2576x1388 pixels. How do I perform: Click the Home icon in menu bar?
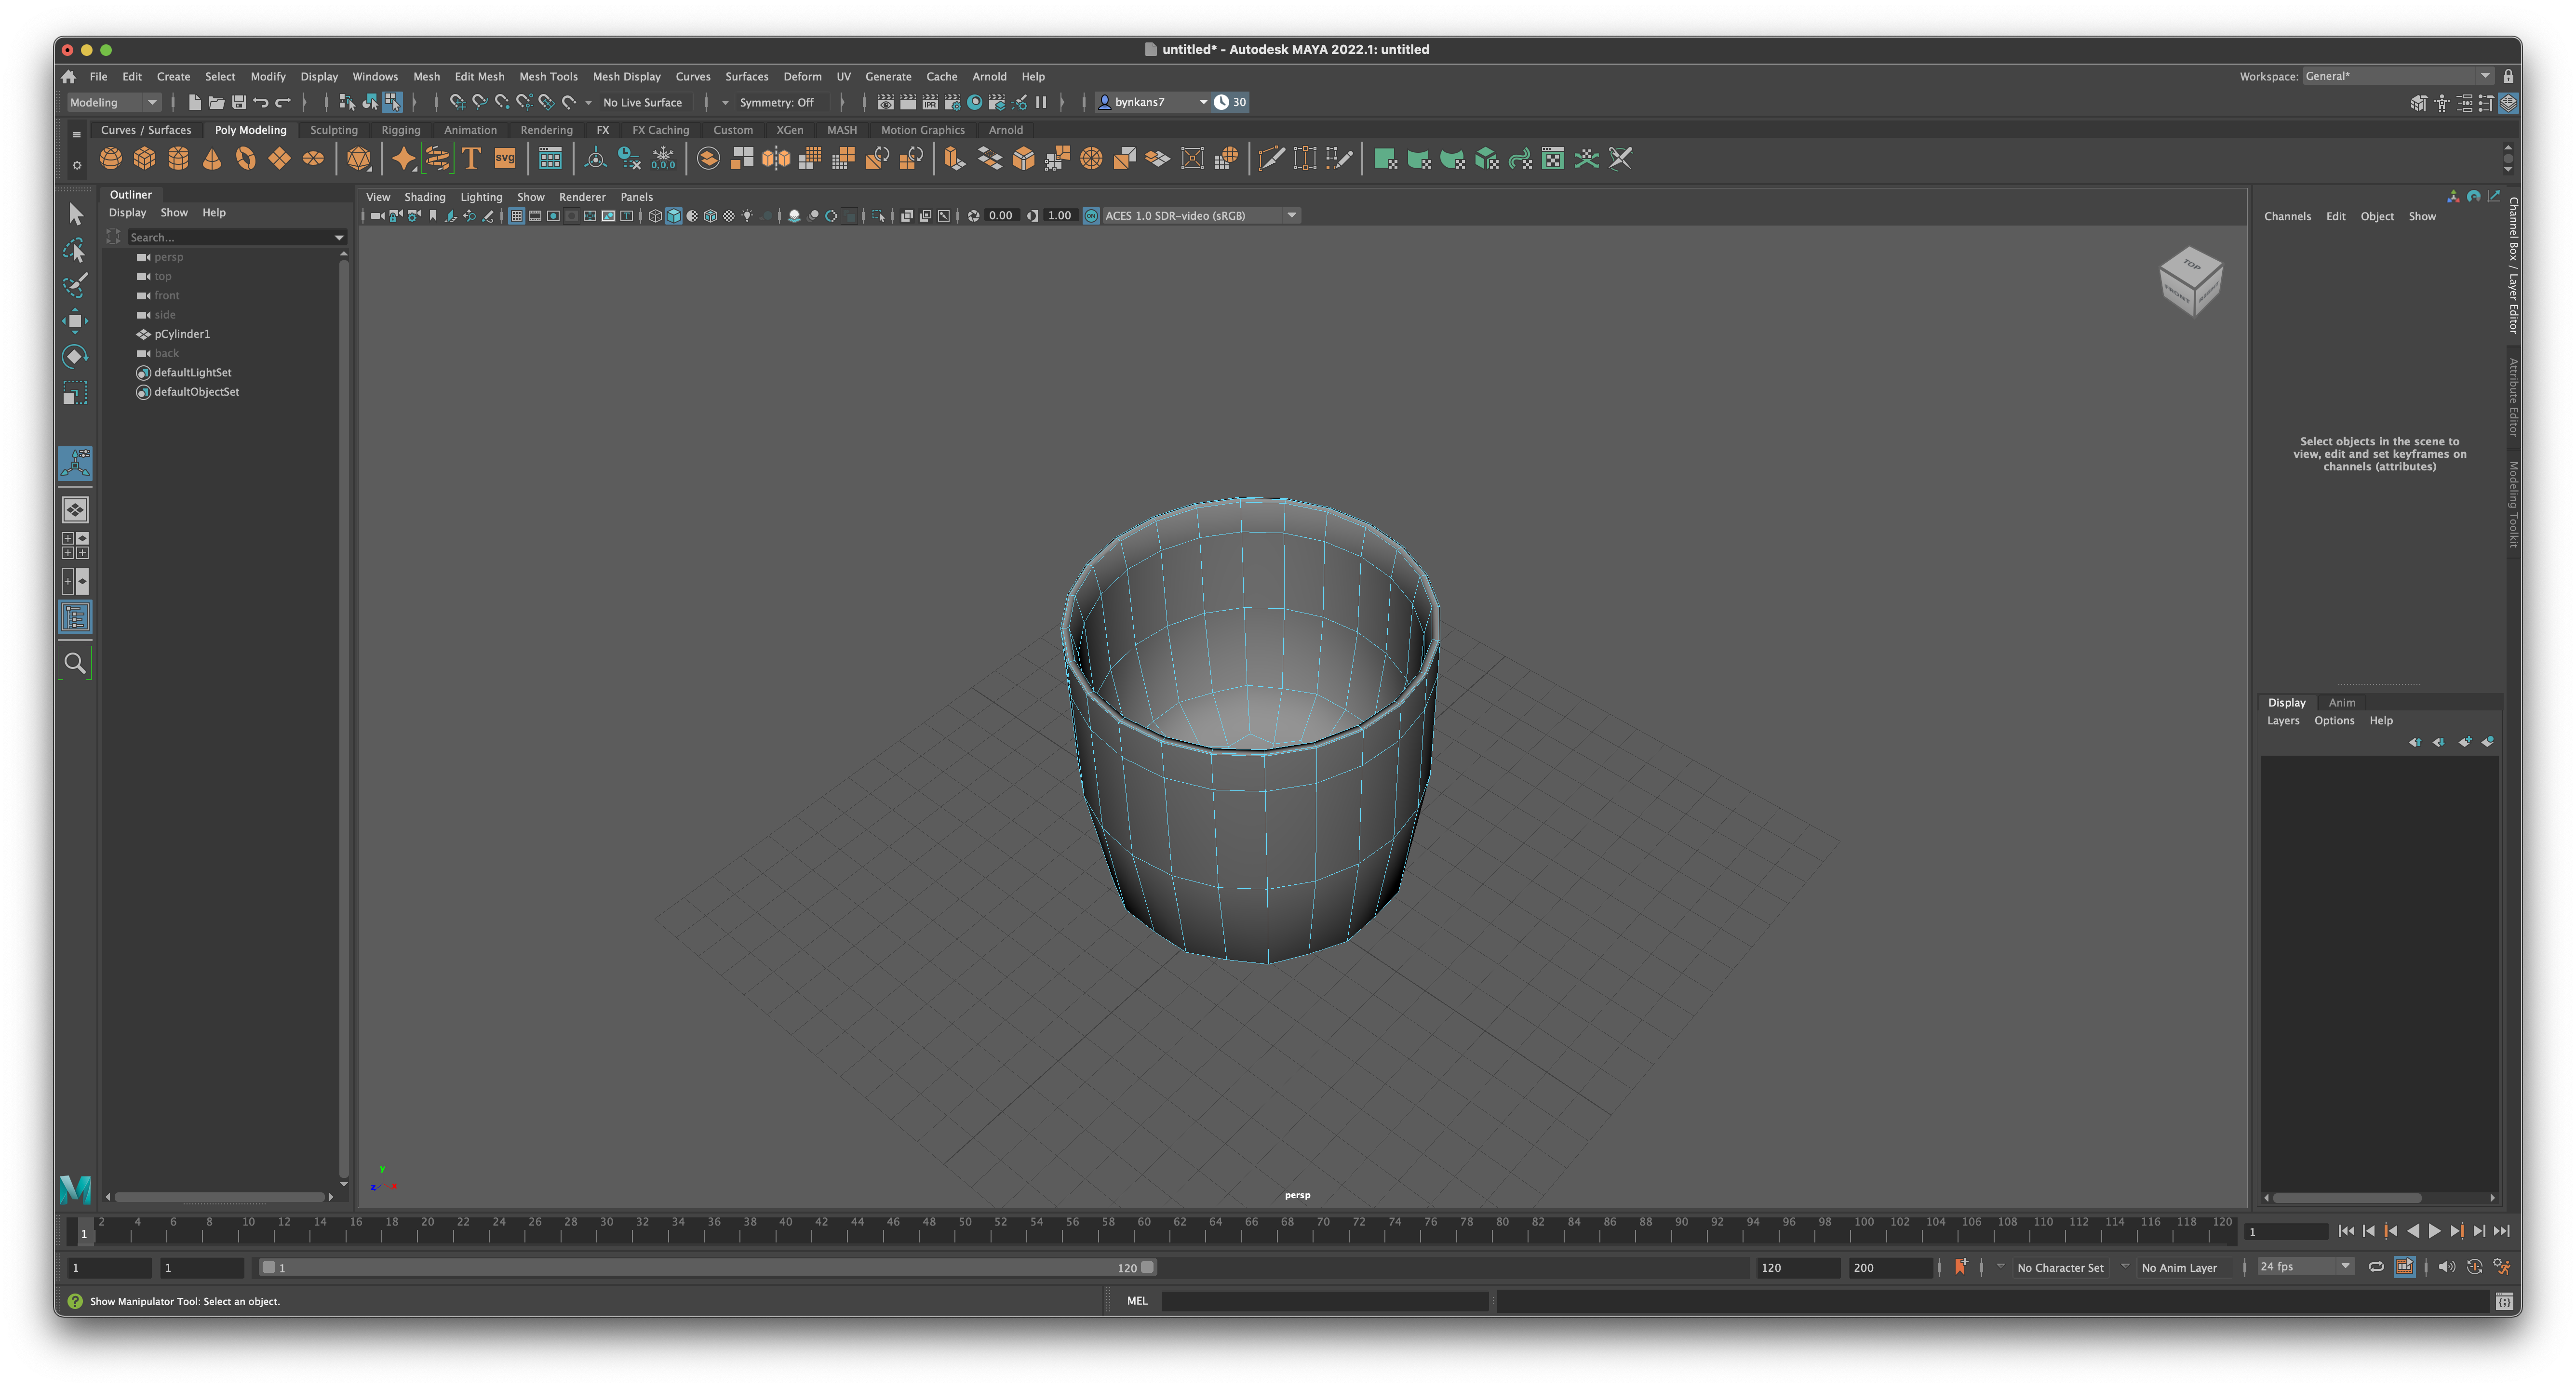point(69,76)
